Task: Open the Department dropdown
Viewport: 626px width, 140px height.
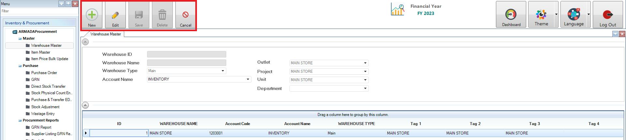Action: coord(365,88)
